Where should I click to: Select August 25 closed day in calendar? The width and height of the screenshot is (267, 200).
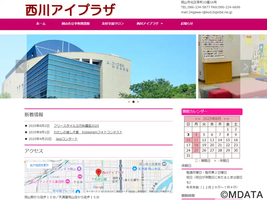[x=196, y=150]
